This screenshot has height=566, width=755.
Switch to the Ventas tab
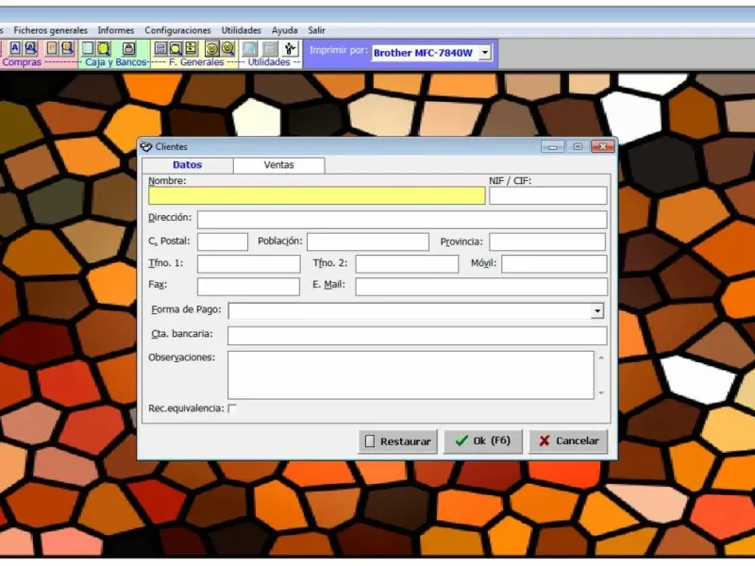278,165
